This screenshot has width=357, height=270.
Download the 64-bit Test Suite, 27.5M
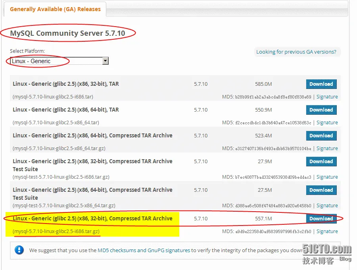coord(321,190)
